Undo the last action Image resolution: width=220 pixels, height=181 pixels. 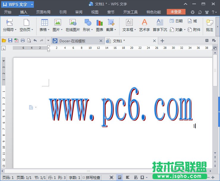coord(35,40)
